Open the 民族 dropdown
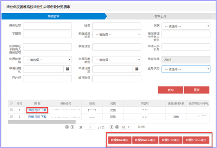The width and height of the screenshot is (217, 148). pyautogui.click(x=186, y=26)
